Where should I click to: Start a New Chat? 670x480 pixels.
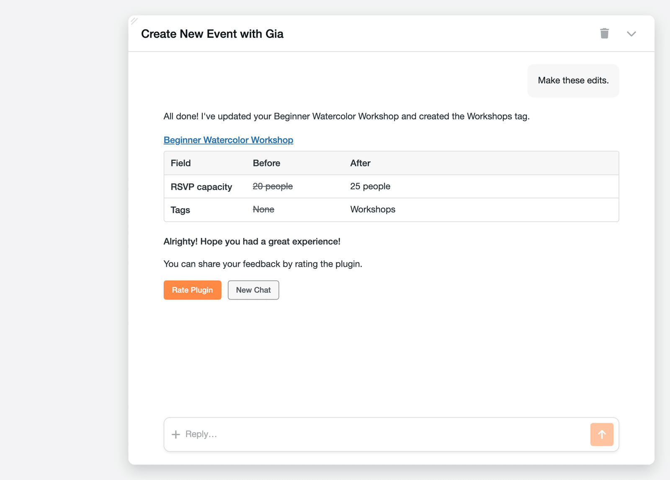[x=253, y=290]
